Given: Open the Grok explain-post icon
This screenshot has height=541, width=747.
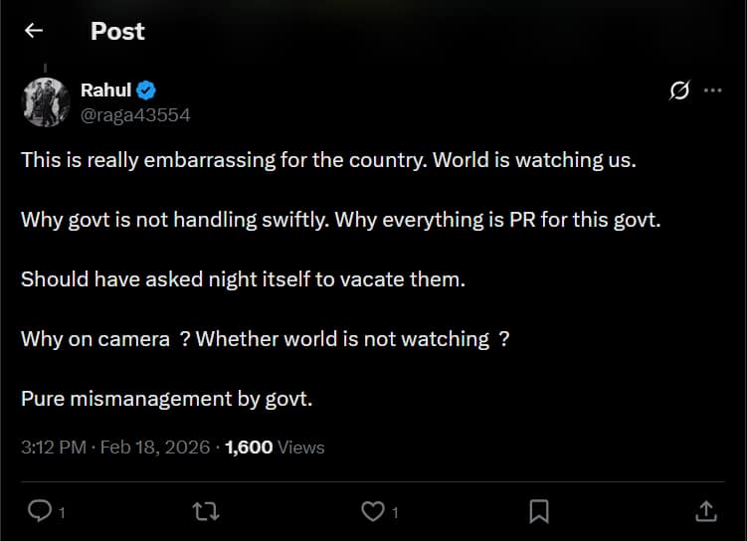Looking at the screenshot, I should pos(679,90).
